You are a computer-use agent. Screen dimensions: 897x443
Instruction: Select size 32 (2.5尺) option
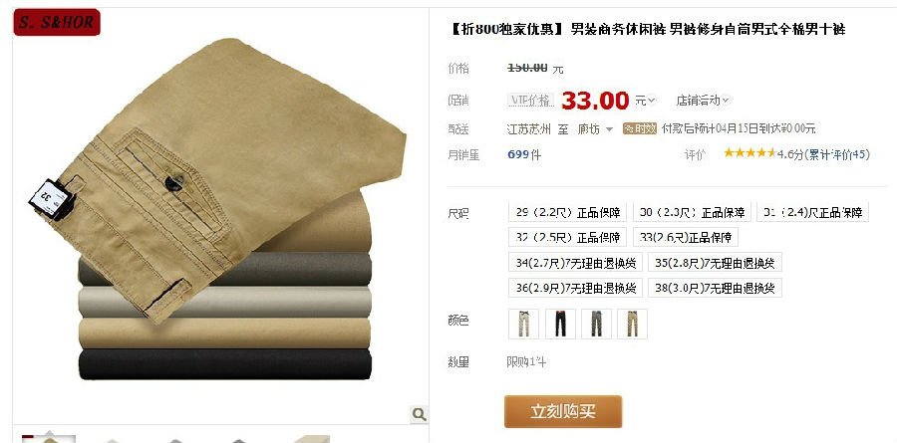tap(567, 237)
